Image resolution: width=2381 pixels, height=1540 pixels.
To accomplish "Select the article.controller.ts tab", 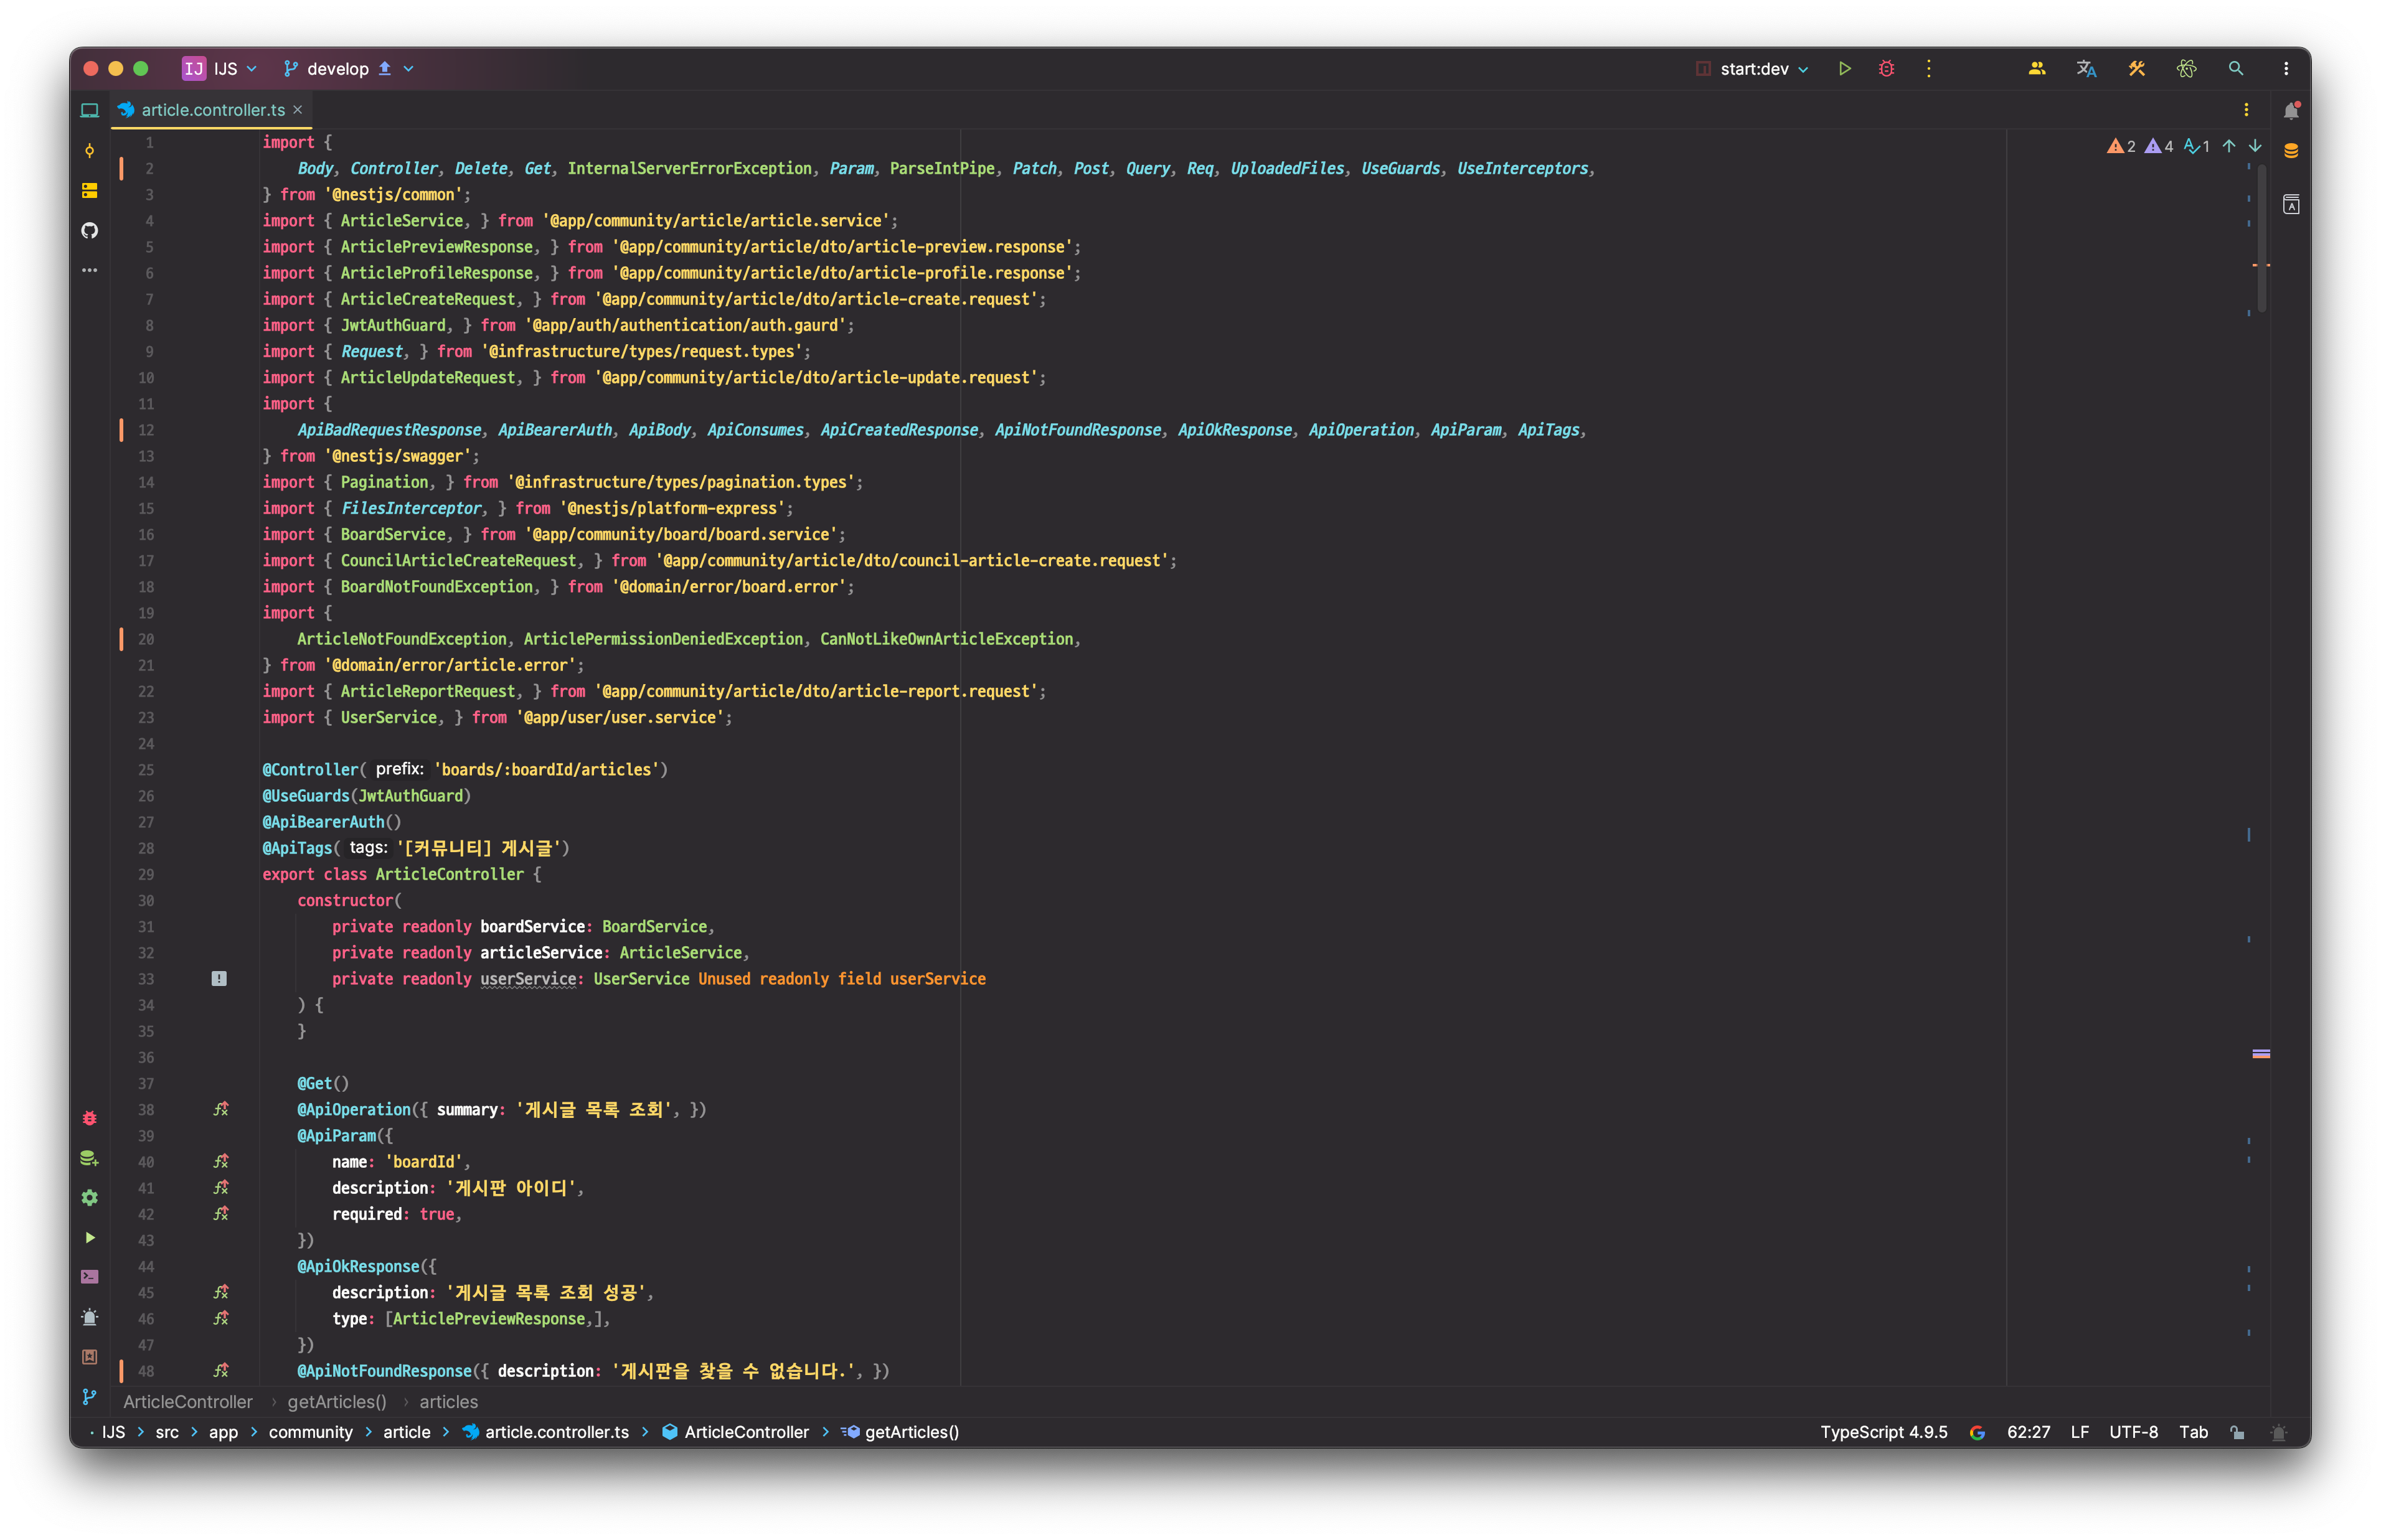I will coord(212,110).
